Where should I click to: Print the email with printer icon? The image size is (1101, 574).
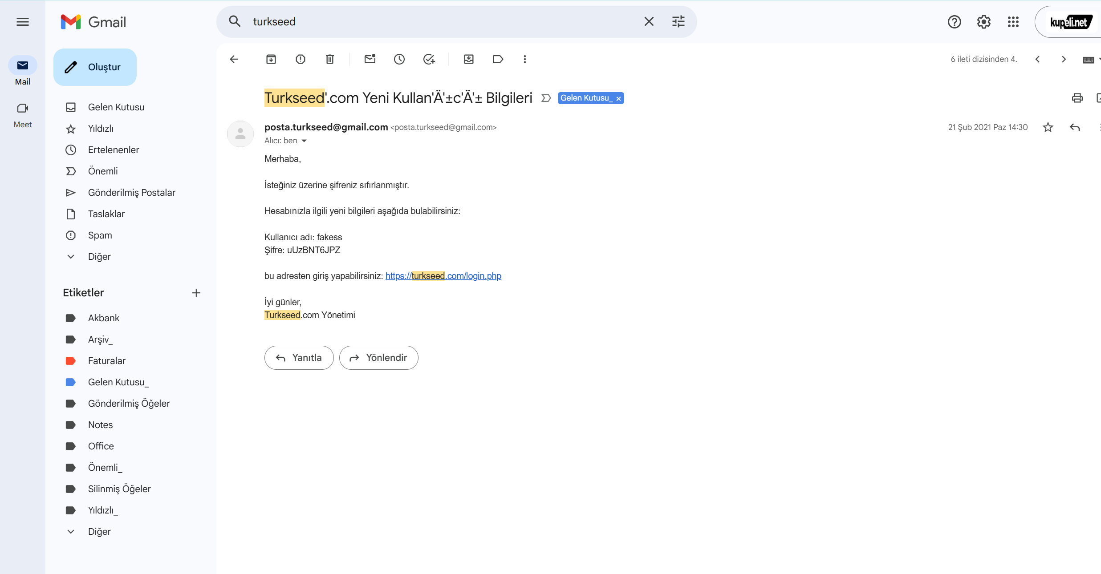(x=1077, y=98)
